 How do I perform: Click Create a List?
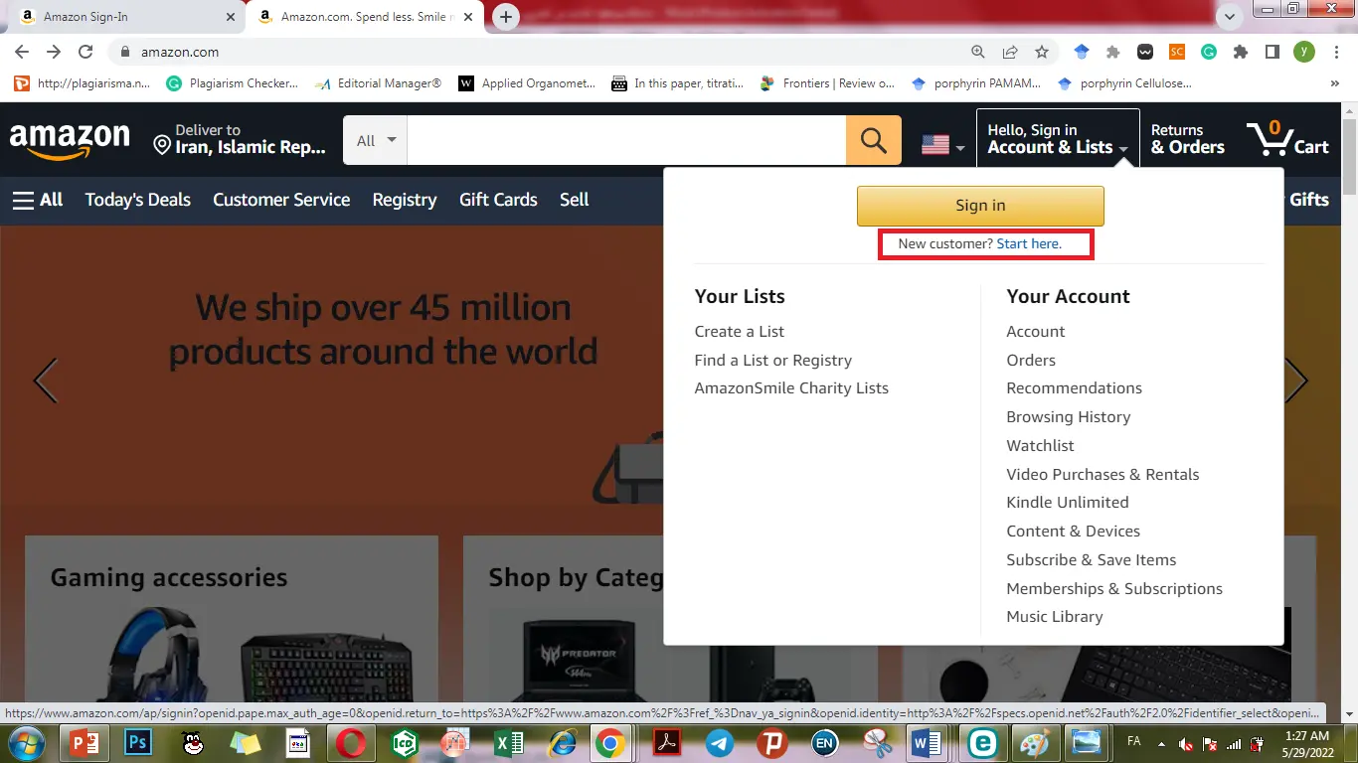coord(740,332)
